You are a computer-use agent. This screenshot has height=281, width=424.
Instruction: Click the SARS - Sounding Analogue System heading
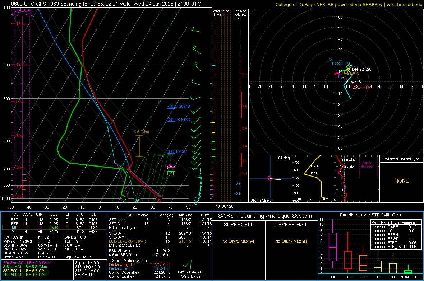pyautogui.click(x=265, y=216)
